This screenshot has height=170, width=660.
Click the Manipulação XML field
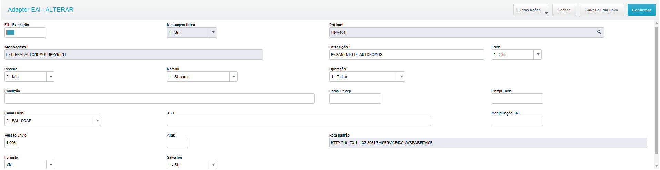click(x=517, y=121)
